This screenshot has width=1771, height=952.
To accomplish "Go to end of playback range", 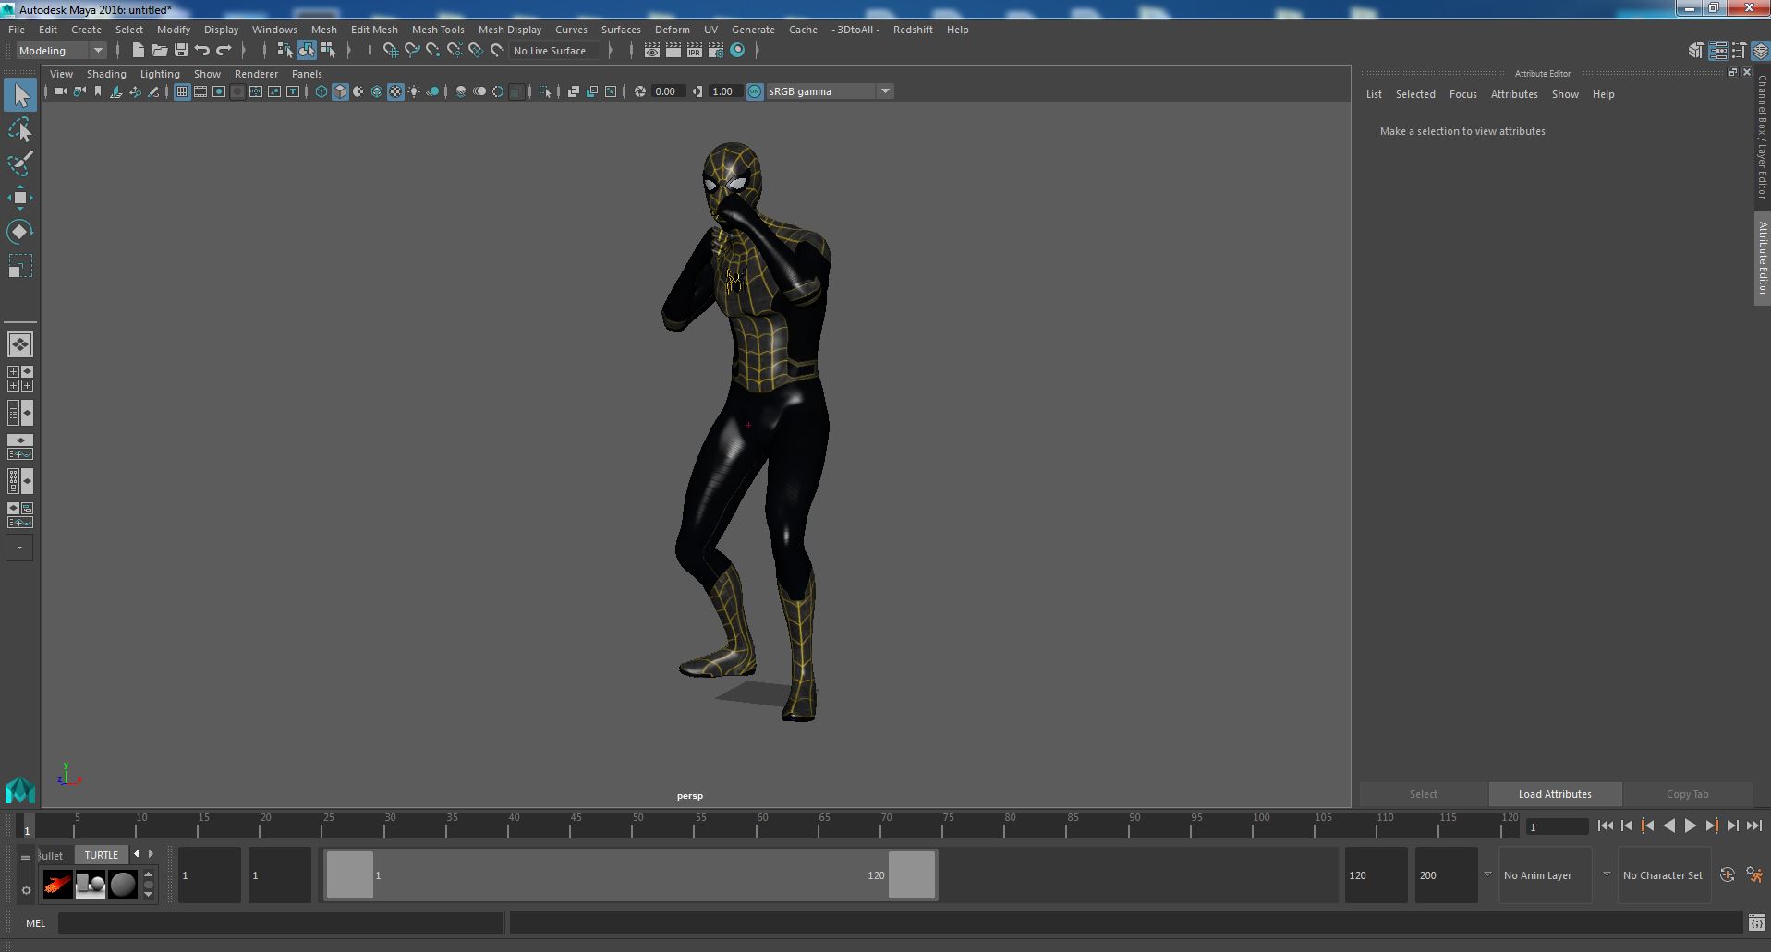I will pyautogui.click(x=1753, y=826).
